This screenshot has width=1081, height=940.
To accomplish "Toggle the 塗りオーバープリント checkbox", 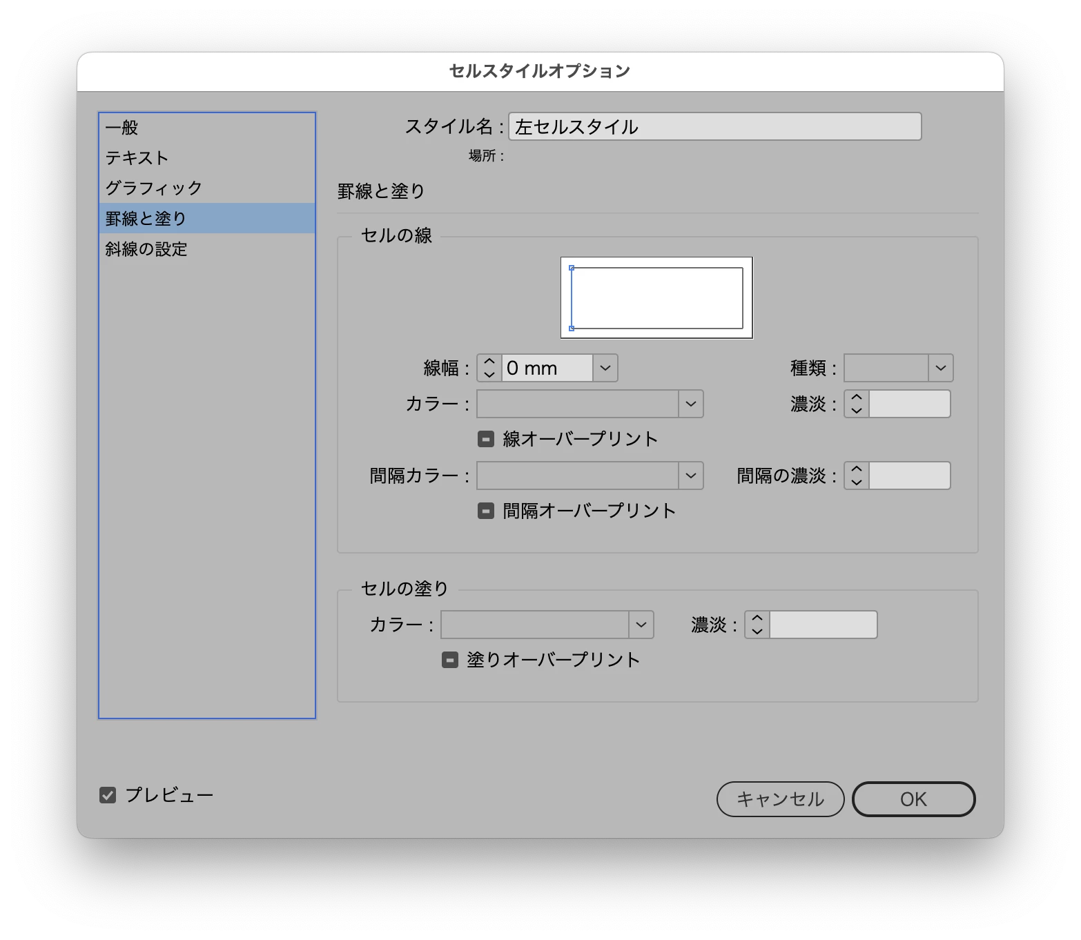I will coord(450,660).
